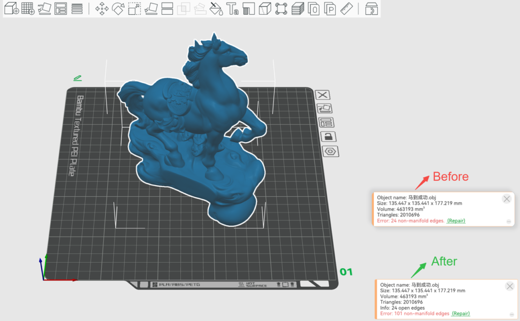Screen dimensions: 520x321
Task: Run Auto orient from top toolbar
Action: pos(45,9)
